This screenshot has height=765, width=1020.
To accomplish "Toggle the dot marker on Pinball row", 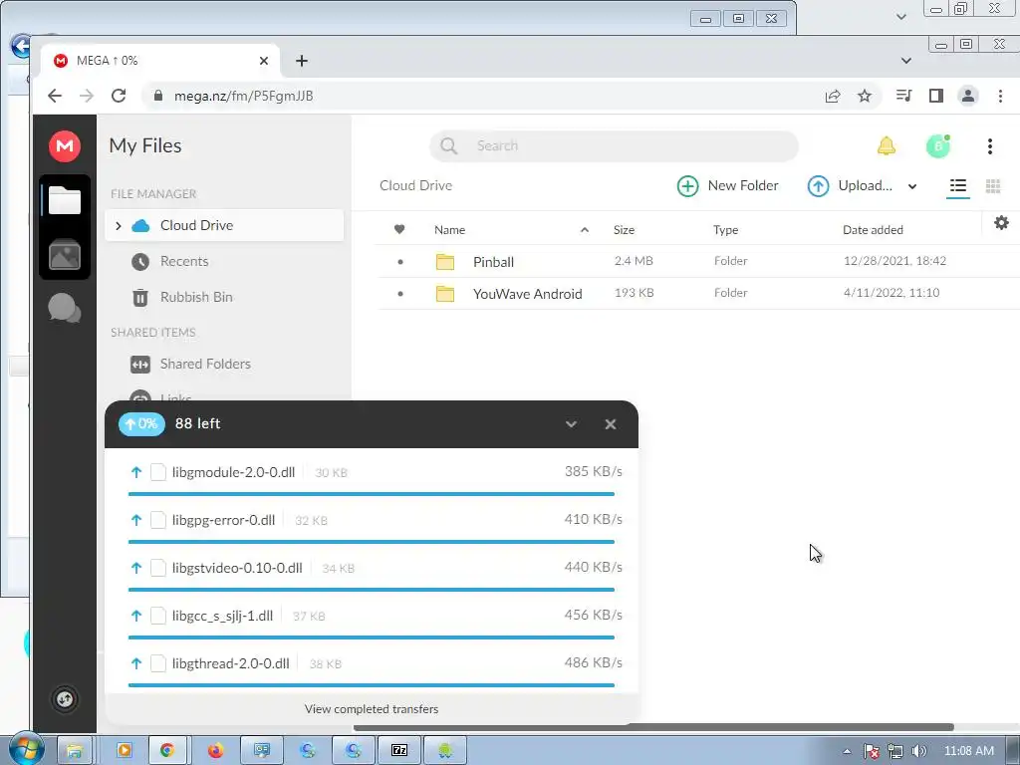I will click(400, 262).
